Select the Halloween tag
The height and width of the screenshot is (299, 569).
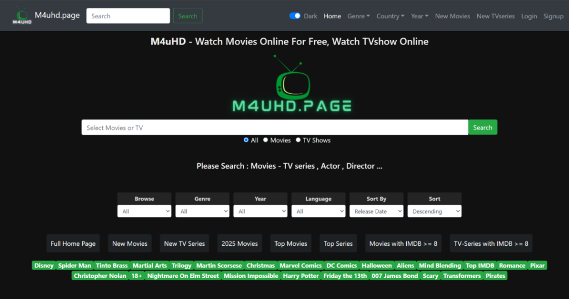point(377,266)
